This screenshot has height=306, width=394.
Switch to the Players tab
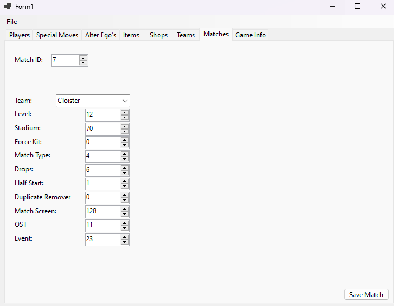click(x=19, y=35)
